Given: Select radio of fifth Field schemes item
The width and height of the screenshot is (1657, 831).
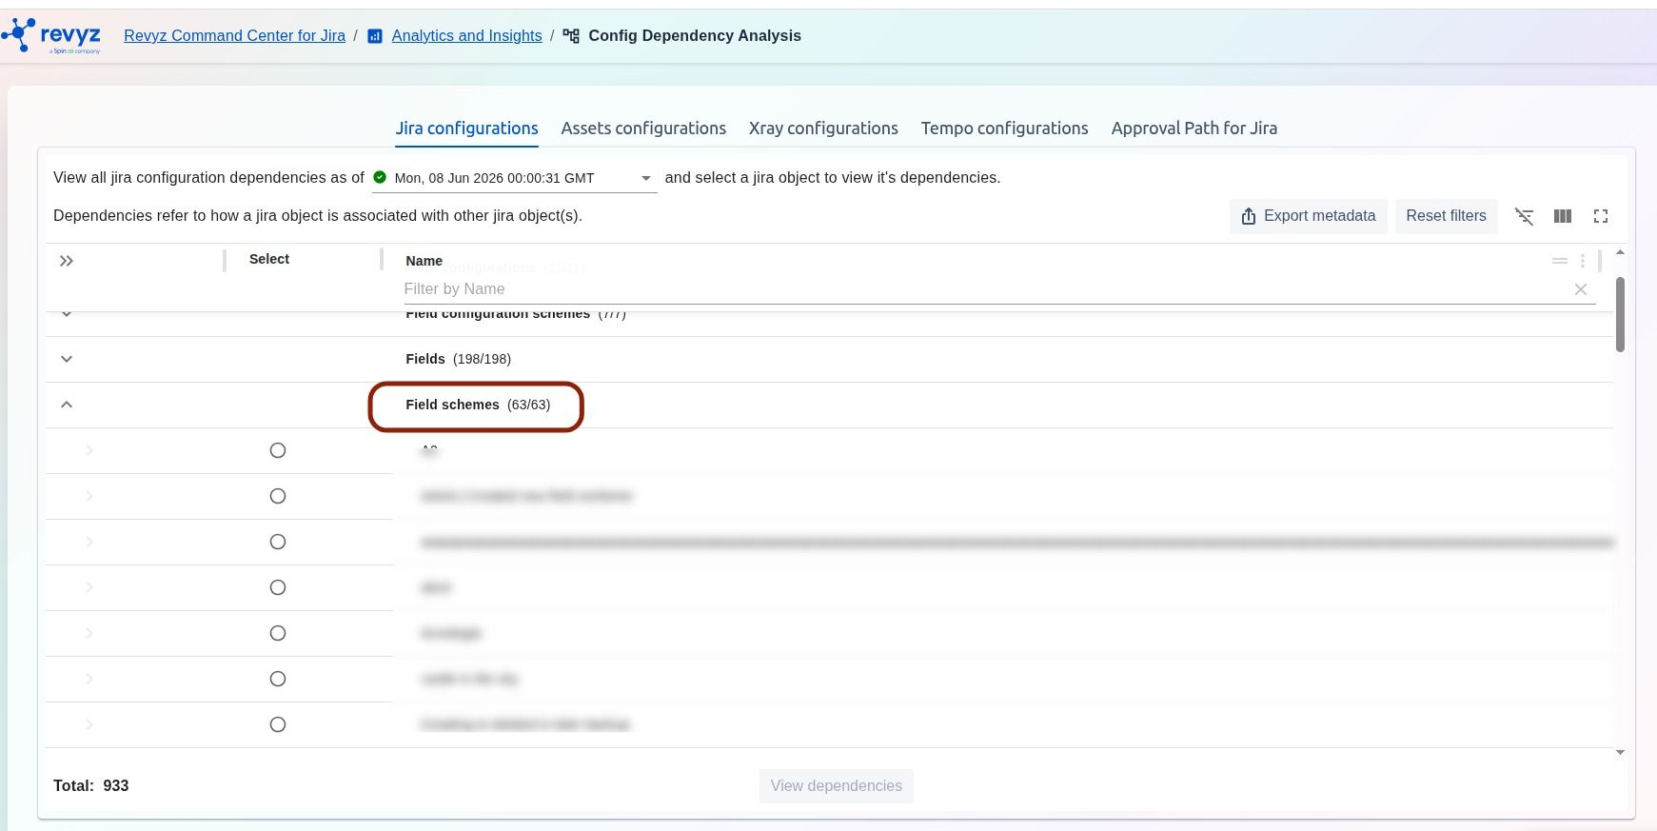Looking at the screenshot, I should 278,633.
